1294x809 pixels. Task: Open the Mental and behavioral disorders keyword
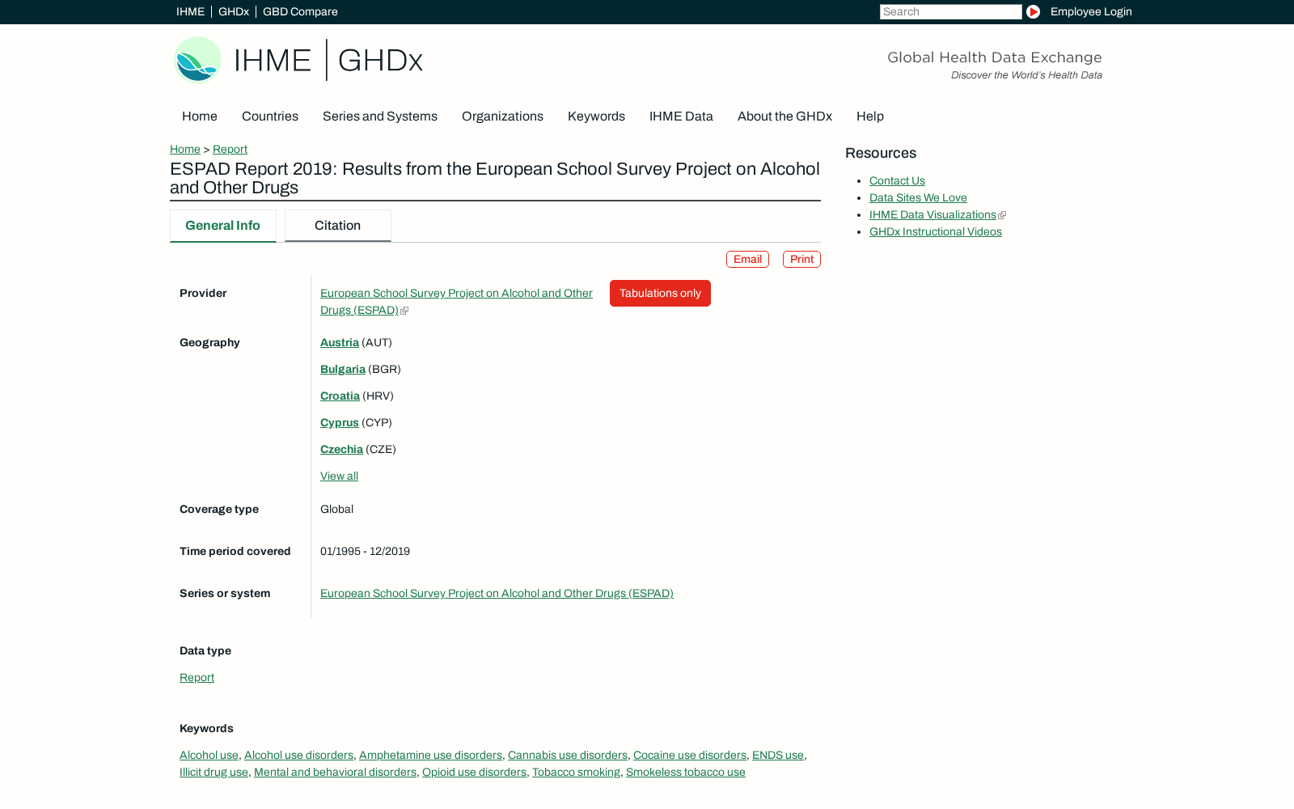335,773
